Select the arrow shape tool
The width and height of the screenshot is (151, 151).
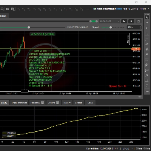pyautogui.click(x=147, y=75)
